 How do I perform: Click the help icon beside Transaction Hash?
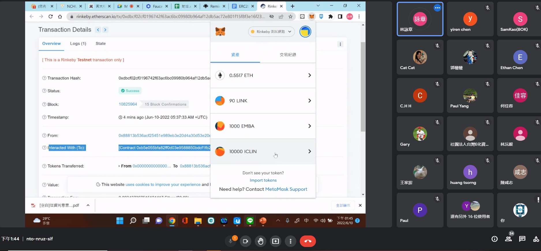click(44, 78)
